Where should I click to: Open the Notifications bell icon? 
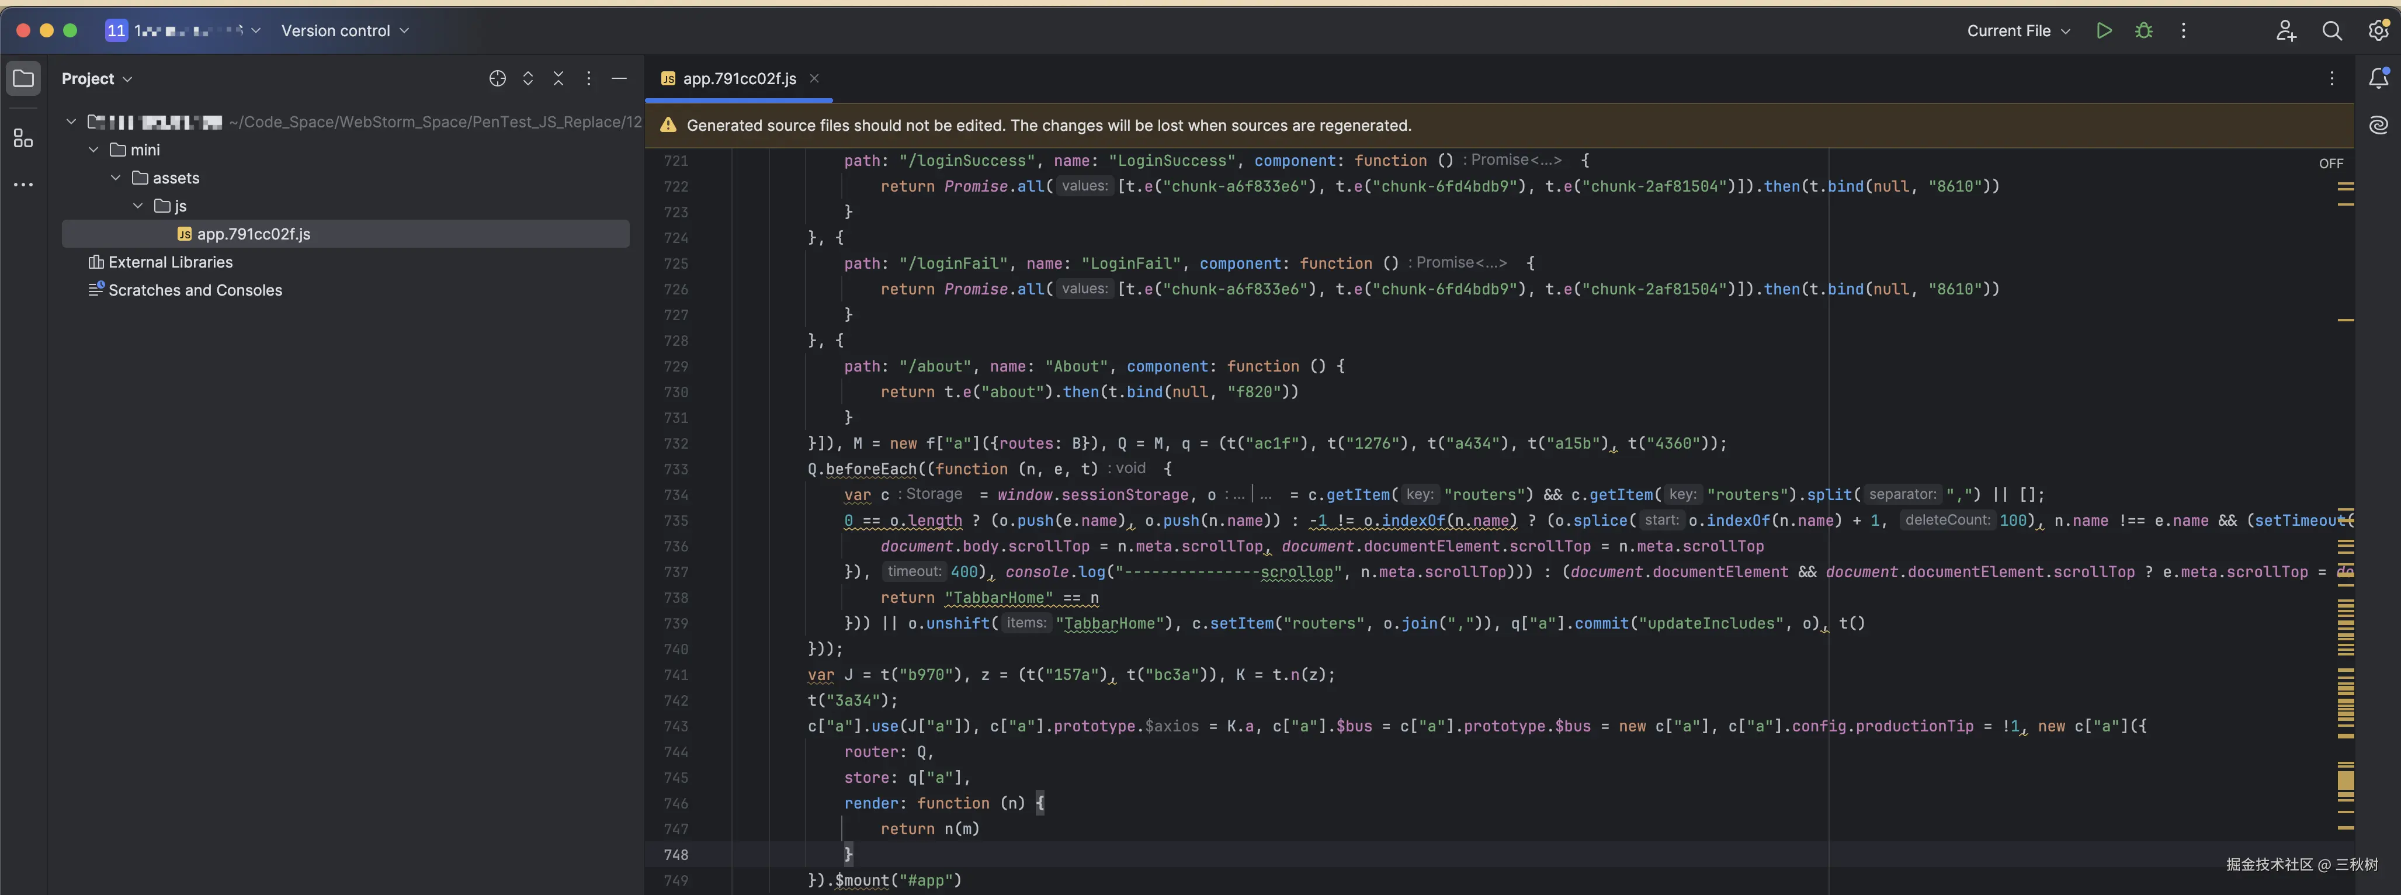2379,78
